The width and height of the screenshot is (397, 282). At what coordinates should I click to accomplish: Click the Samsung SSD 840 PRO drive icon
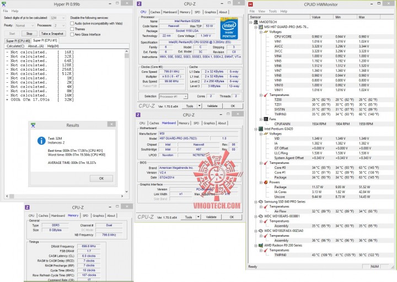tap(261, 201)
